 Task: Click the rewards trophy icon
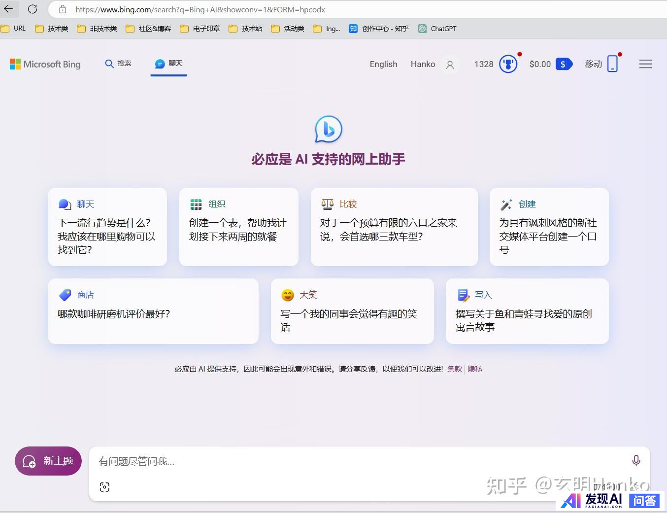[x=508, y=64]
